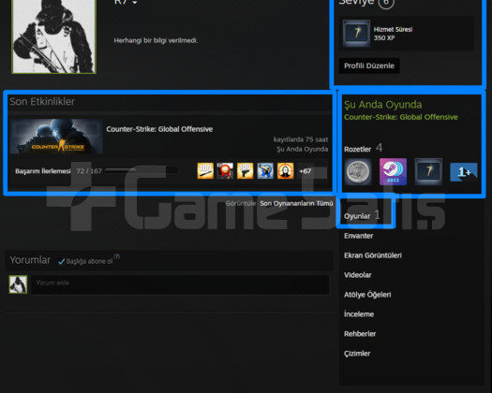Image resolution: width=492 pixels, height=393 pixels.
Task: Click the Profili Düzenle button
Action: pos(369,65)
